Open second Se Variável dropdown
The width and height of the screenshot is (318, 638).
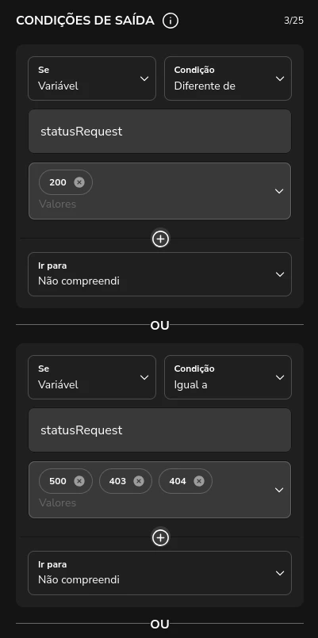[92, 377]
